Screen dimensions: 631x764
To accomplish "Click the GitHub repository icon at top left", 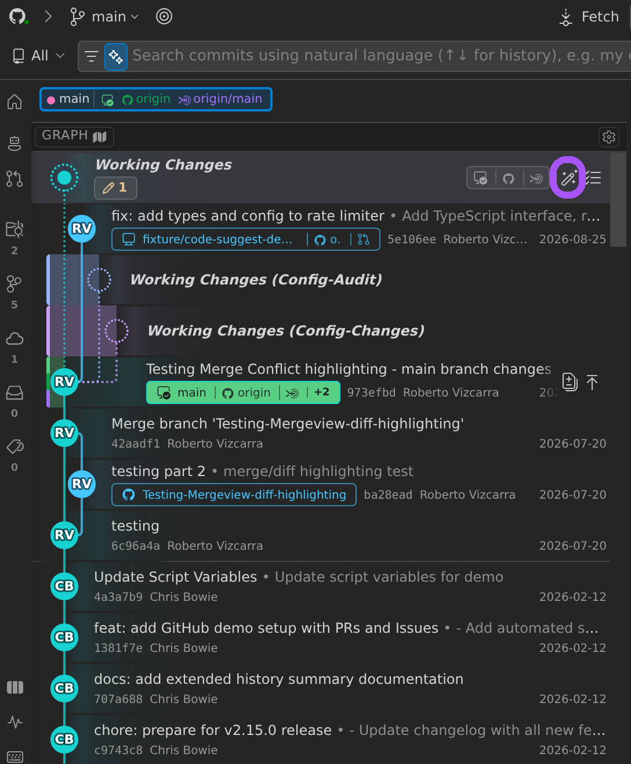I will tap(18, 16).
